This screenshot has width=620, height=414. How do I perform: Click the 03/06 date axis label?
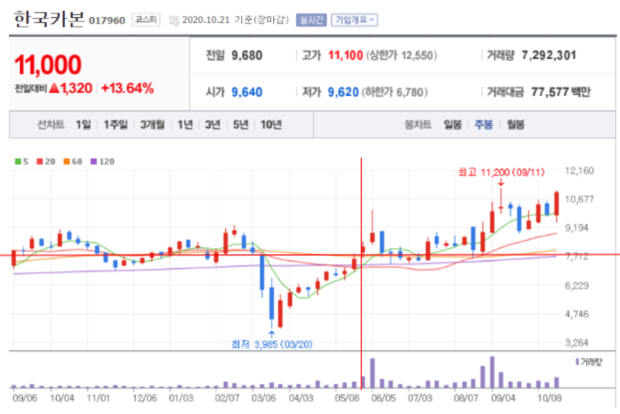point(264,398)
